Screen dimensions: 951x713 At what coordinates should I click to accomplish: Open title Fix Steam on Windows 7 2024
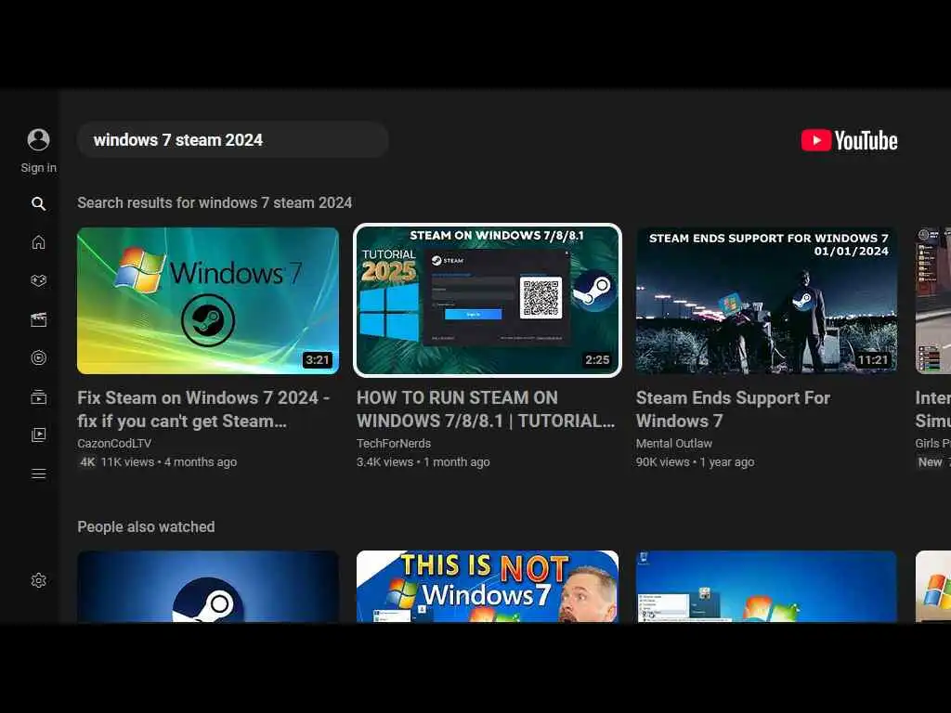(x=203, y=409)
